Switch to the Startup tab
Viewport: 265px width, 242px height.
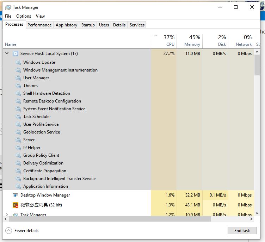pyautogui.click(x=88, y=25)
